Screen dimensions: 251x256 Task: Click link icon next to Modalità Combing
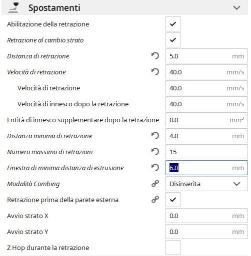click(x=155, y=184)
